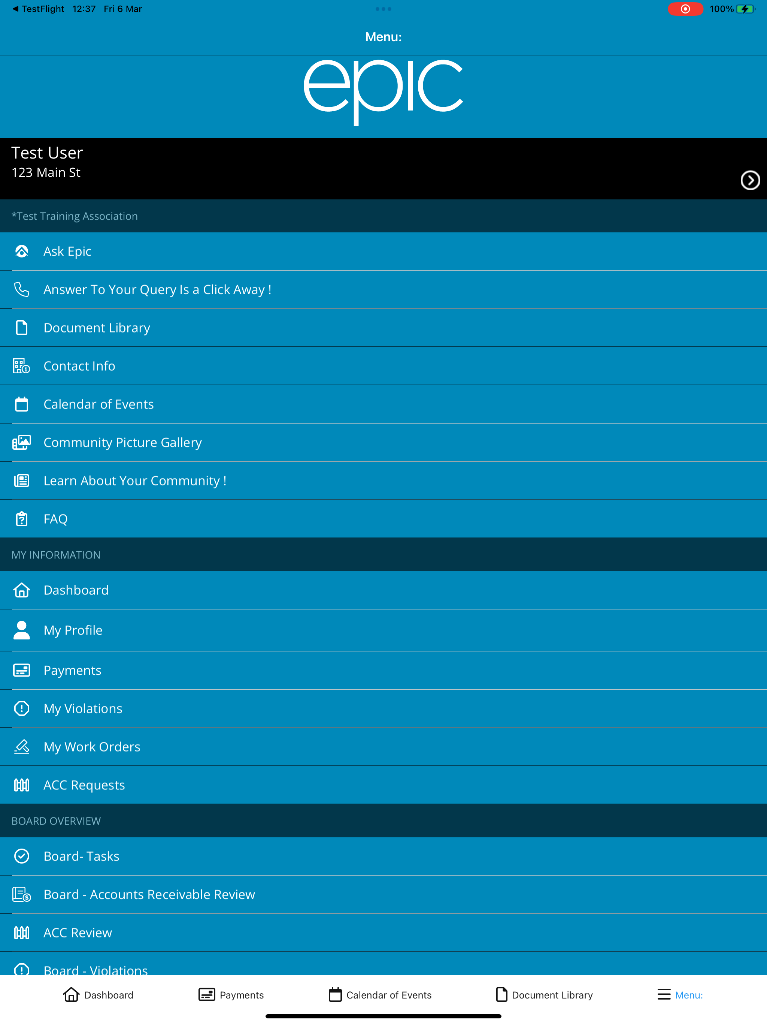Tap the newspaper icon for Learn About Your Community
This screenshot has height=1024, width=767.
point(22,481)
